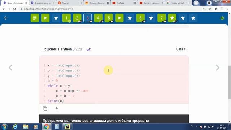Open task 5 in the course navigation
The image size is (231, 130).
tap(109, 18)
